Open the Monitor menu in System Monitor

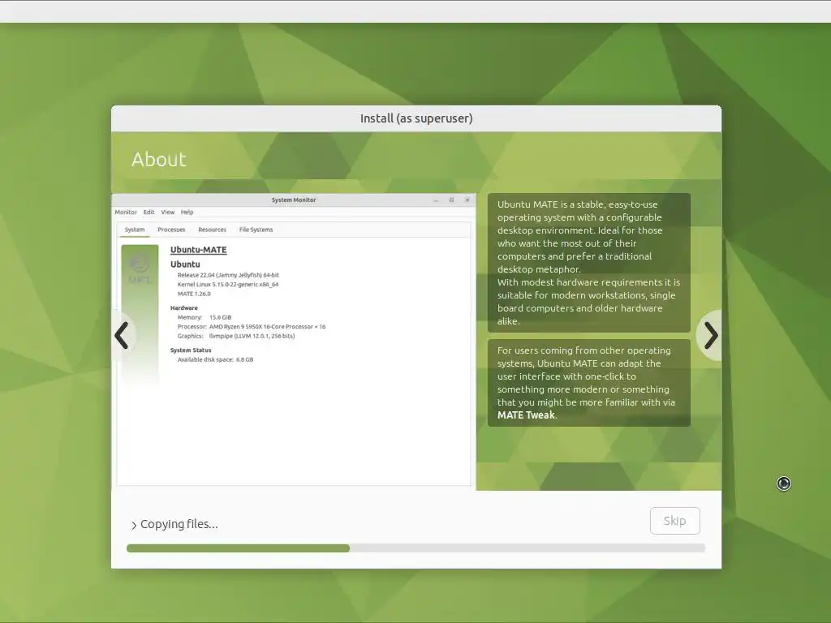point(126,212)
